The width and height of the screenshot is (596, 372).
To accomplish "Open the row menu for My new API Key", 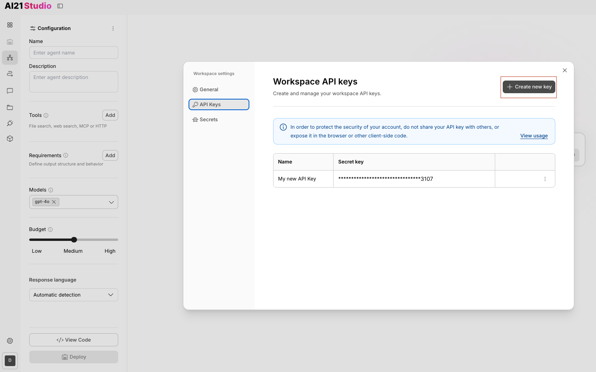I will pos(545,179).
